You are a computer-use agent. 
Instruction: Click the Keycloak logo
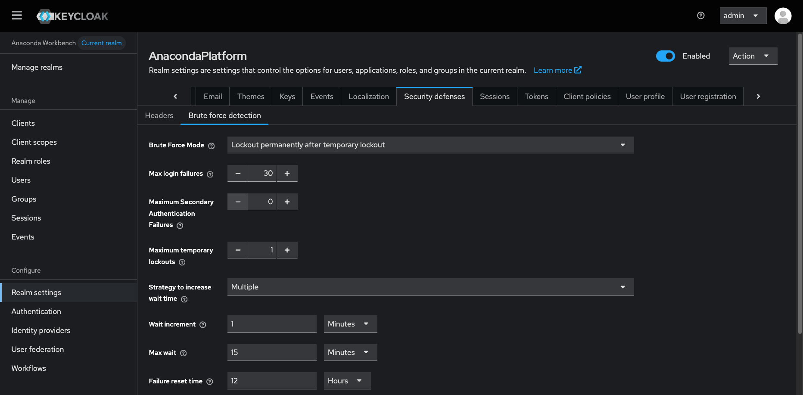[x=72, y=16]
